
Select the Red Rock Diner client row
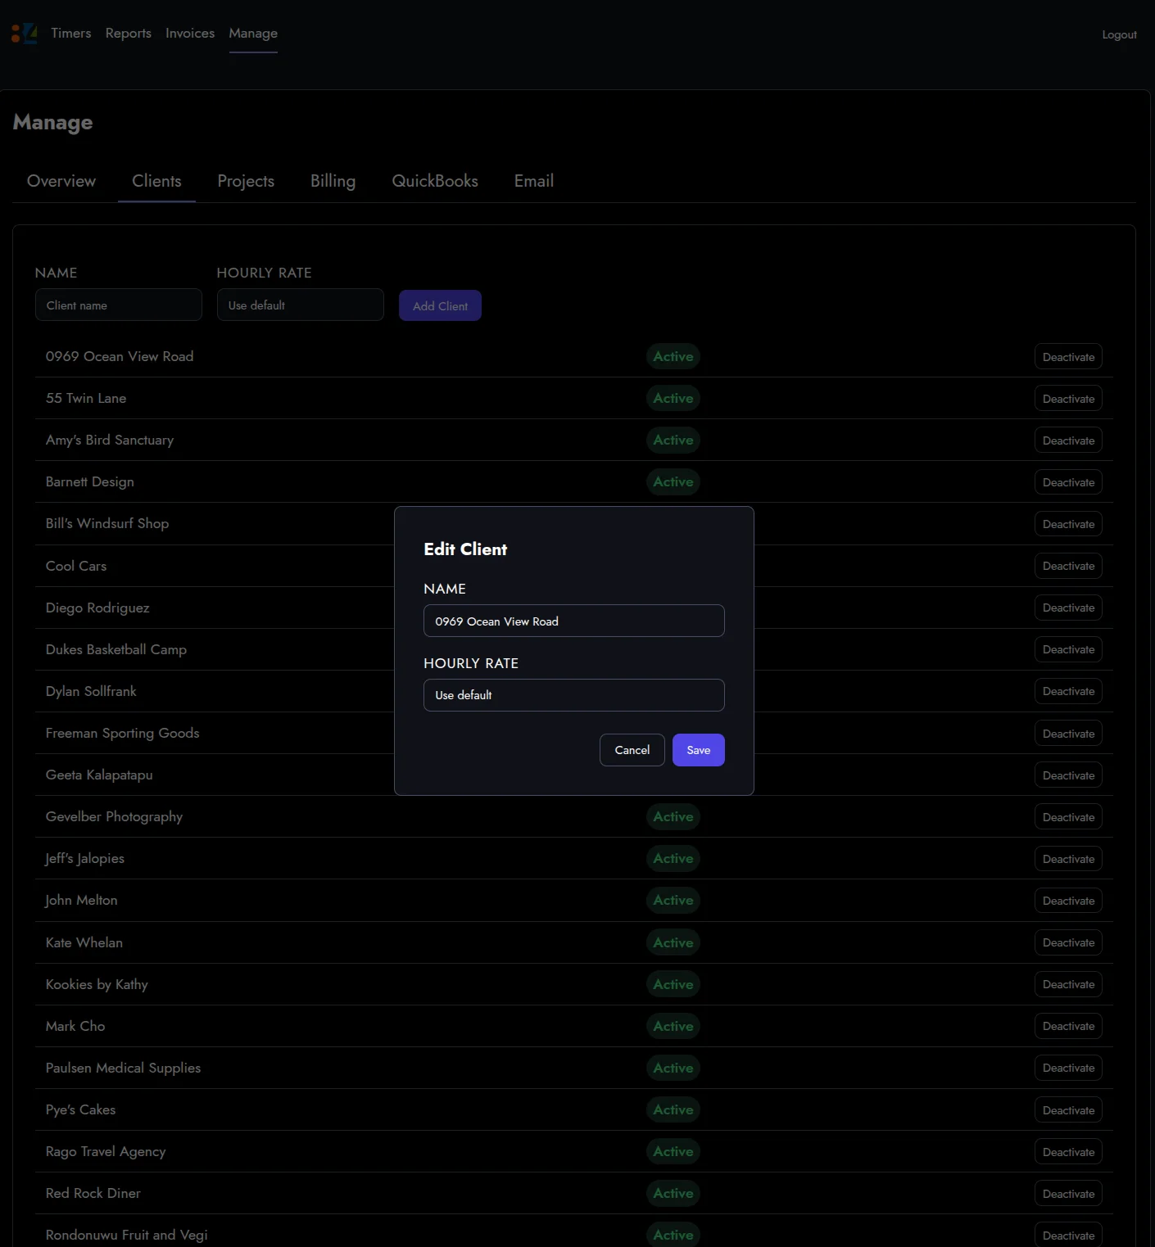point(93,1193)
